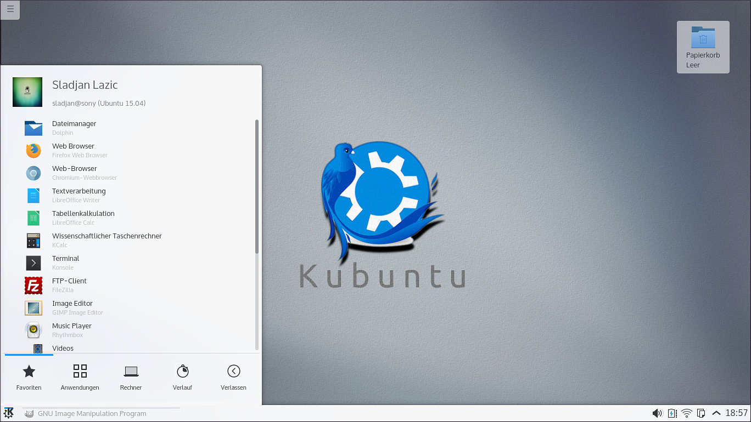Viewport: 751px width, 422px height.
Task: Open the Wi-Fi network status icon
Action: tap(687, 413)
